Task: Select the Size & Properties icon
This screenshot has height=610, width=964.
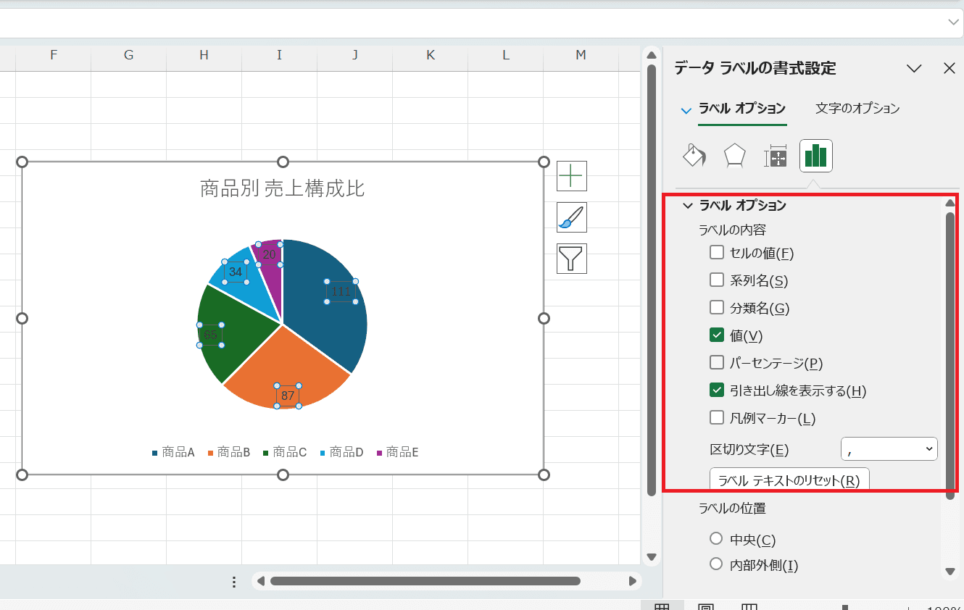Action: click(x=776, y=156)
